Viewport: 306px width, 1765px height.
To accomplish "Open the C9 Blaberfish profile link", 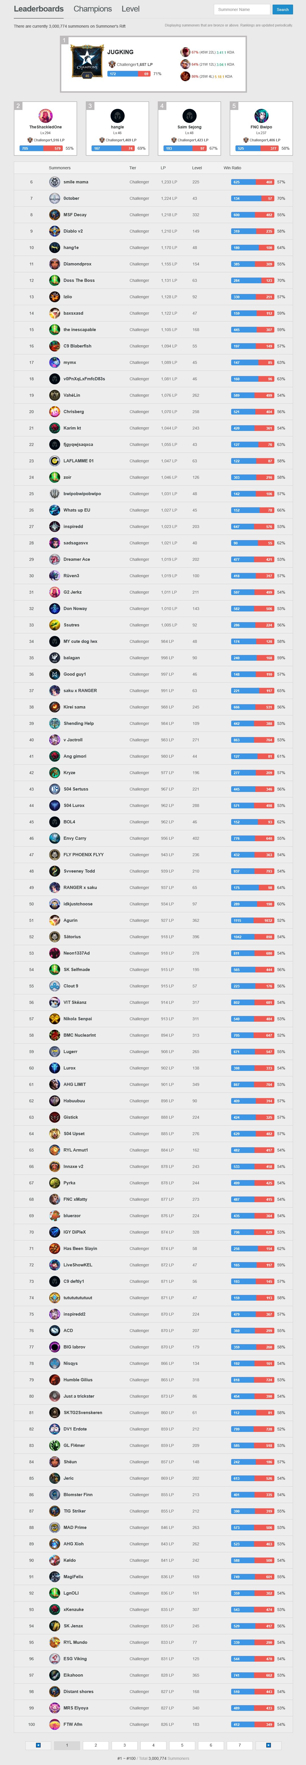I will (77, 346).
